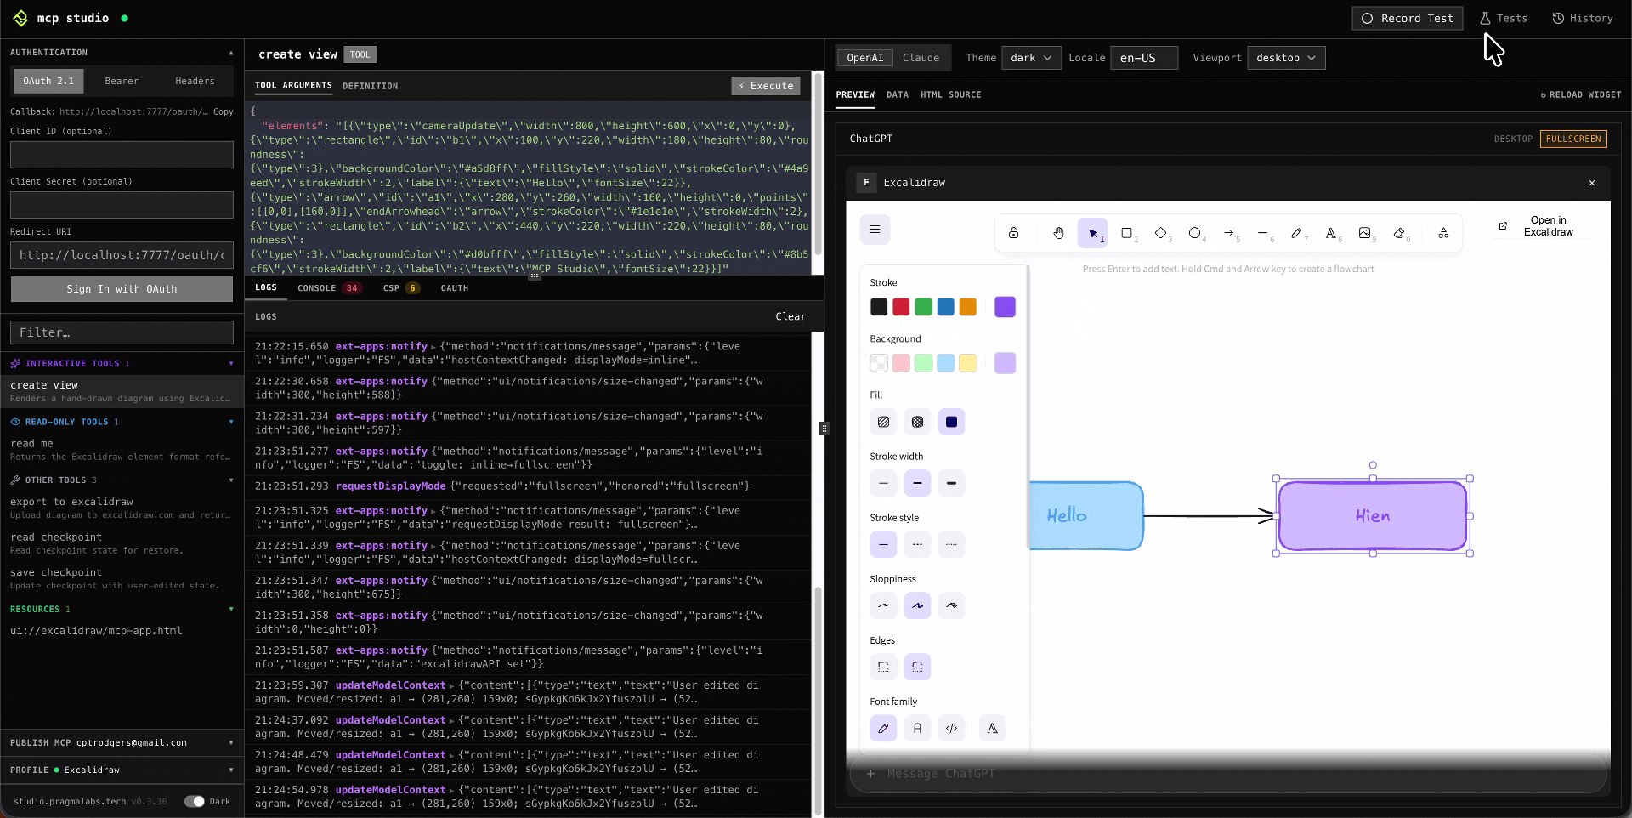1632x818 pixels.
Task: Select Bearer authentication mode
Action: [x=122, y=81]
